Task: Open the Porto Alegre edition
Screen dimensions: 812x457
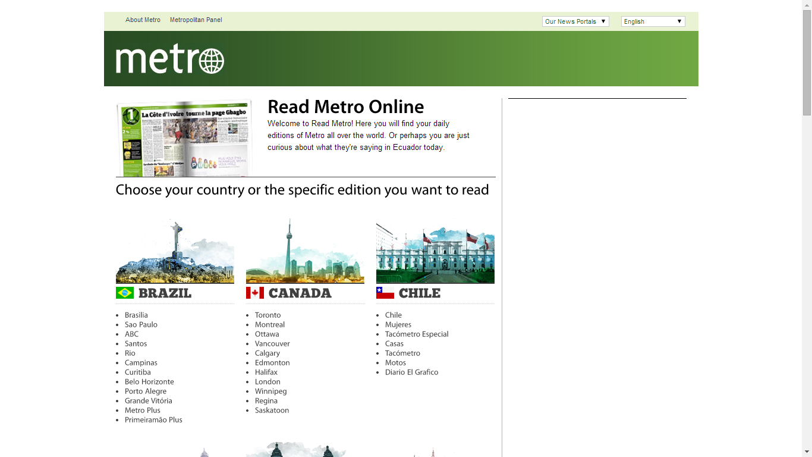Action: point(146,392)
